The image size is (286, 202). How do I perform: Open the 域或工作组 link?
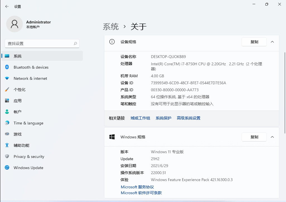click(140, 118)
